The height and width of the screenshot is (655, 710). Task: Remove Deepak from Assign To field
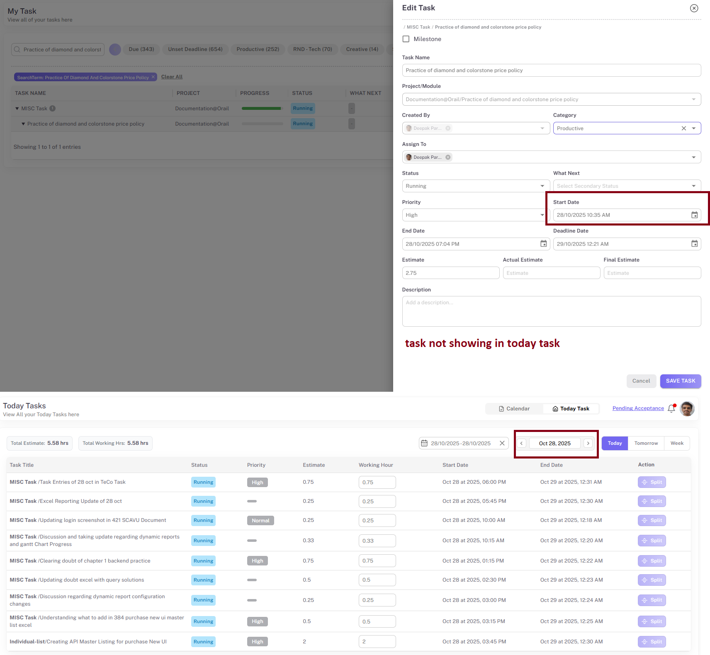[x=448, y=157]
